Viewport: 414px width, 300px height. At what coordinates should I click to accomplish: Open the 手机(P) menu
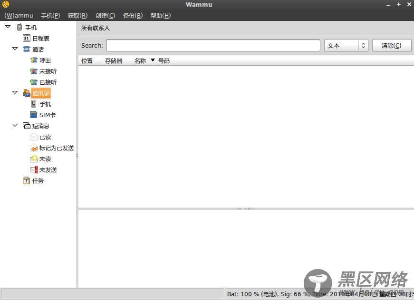50,16
